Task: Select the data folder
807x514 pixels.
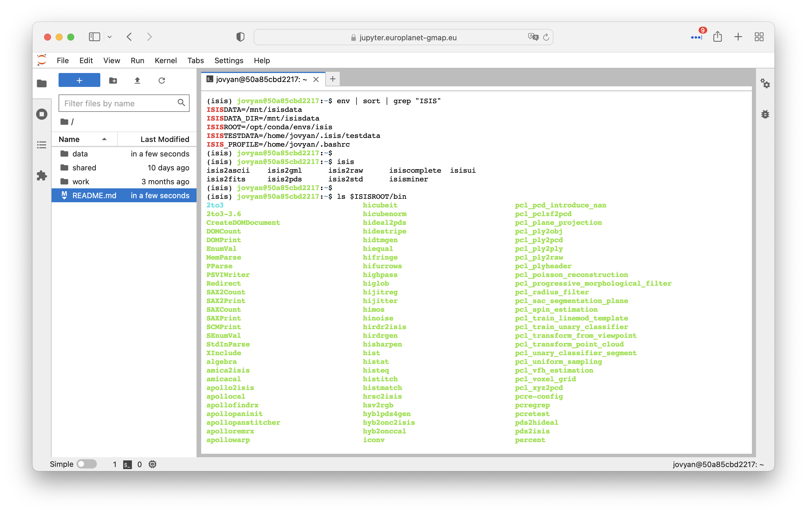Action: click(x=124, y=154)
